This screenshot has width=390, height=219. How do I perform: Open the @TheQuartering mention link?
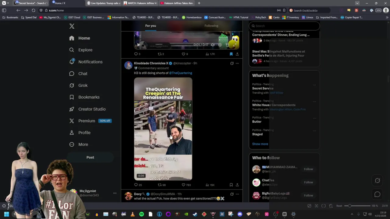point(181,73)
